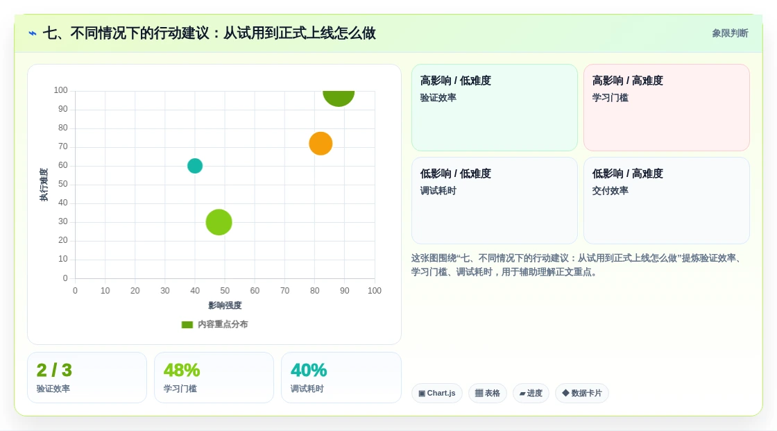The image size is (777, 431).
Task: Click 验证效率 text in high-impact low-difficulty card
Action: [x=438, y=98]
